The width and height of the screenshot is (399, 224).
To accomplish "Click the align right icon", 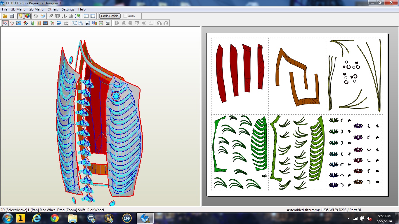I will coord(131,23).
